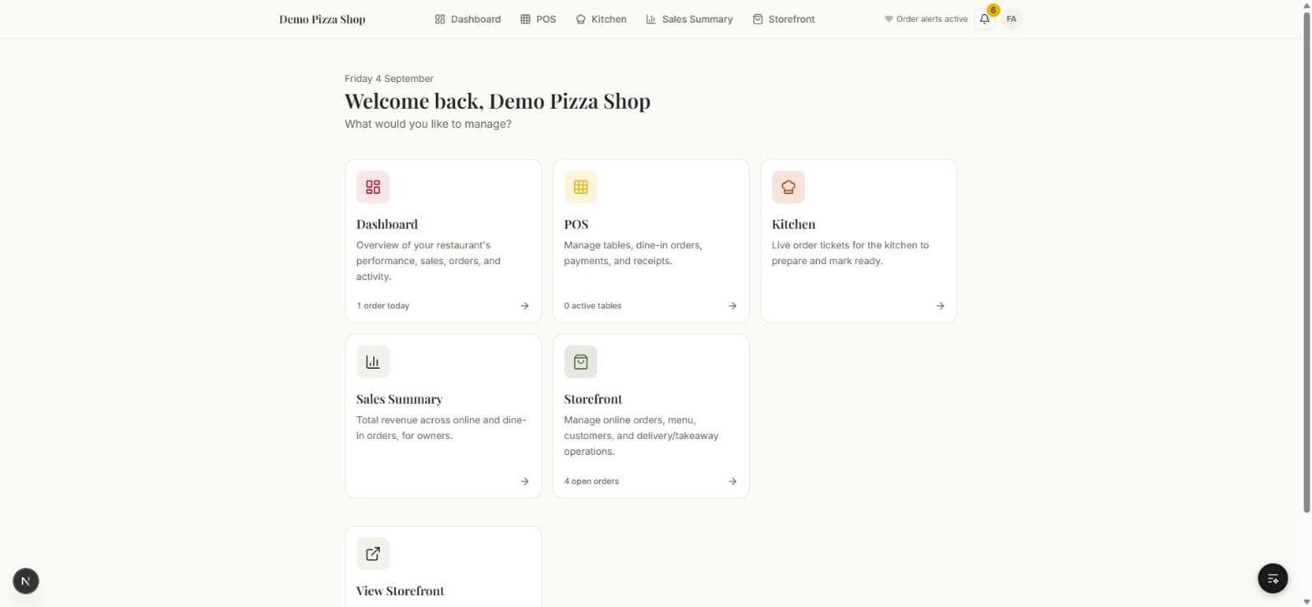
Task: Click 'What would you like to manage?' text
Action: coord(428,124)
